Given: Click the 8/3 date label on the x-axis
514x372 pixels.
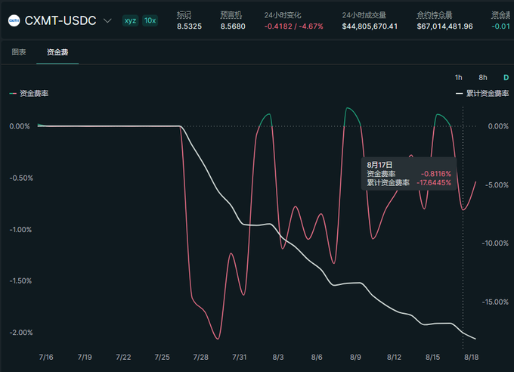Looking at the screenshot, I should coord(278,357).
